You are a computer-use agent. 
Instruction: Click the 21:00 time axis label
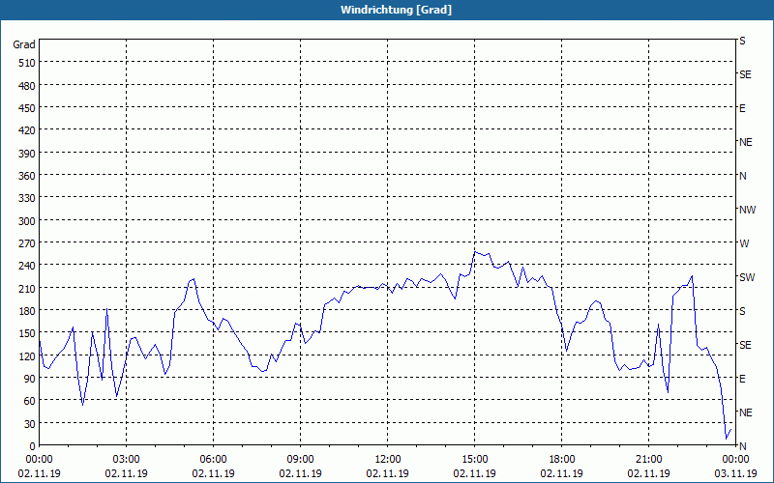pos(648,460)
